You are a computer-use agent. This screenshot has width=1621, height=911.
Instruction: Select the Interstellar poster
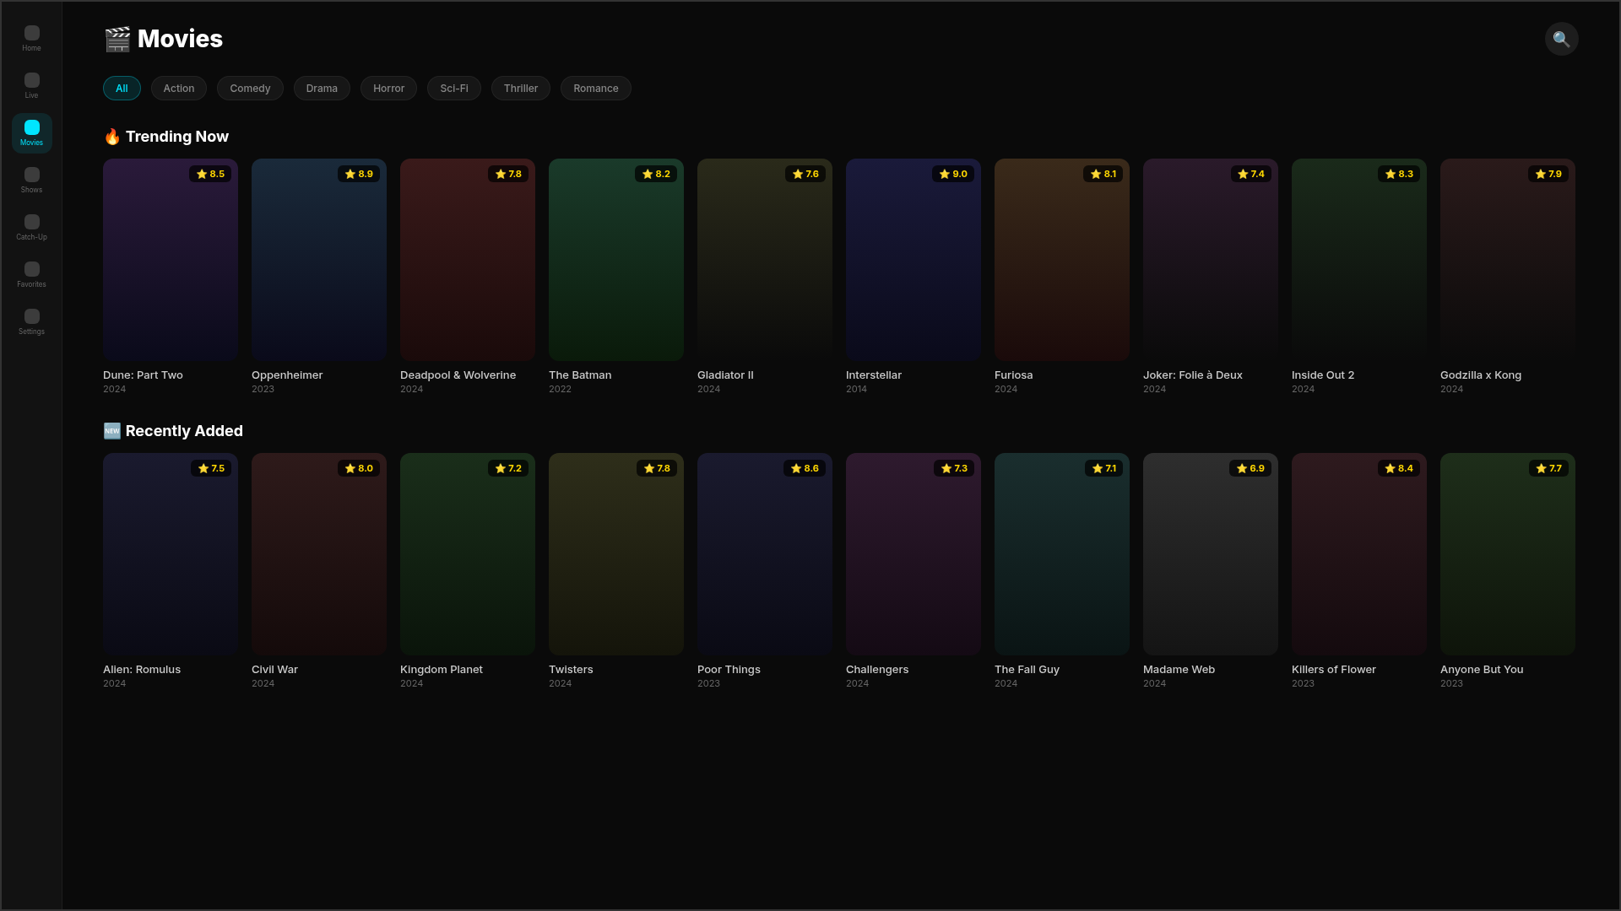pos(913,259)
